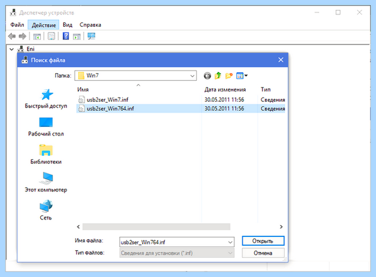Open the Вид menu
Screen dimensions: 376x277
click(68, 25)
